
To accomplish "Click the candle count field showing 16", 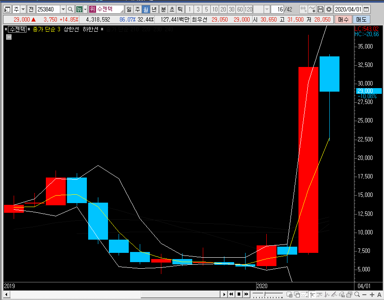I will click(x=277, y=10).
